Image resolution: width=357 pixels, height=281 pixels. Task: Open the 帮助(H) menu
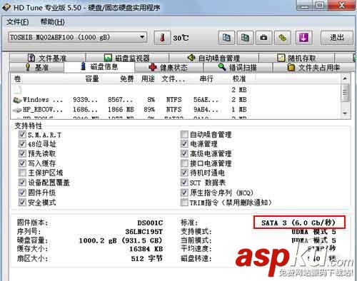(52, 22)
